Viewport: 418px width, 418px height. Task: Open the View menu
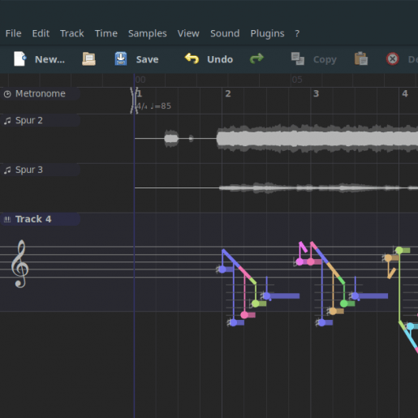[188, 33]
